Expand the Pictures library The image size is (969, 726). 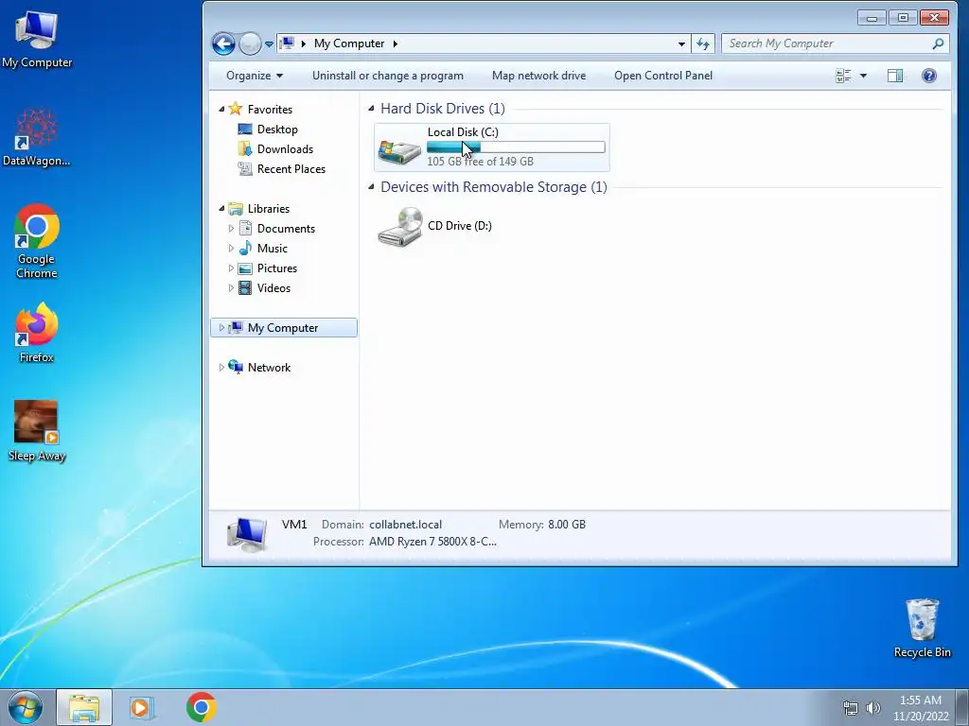pos(231,268)
